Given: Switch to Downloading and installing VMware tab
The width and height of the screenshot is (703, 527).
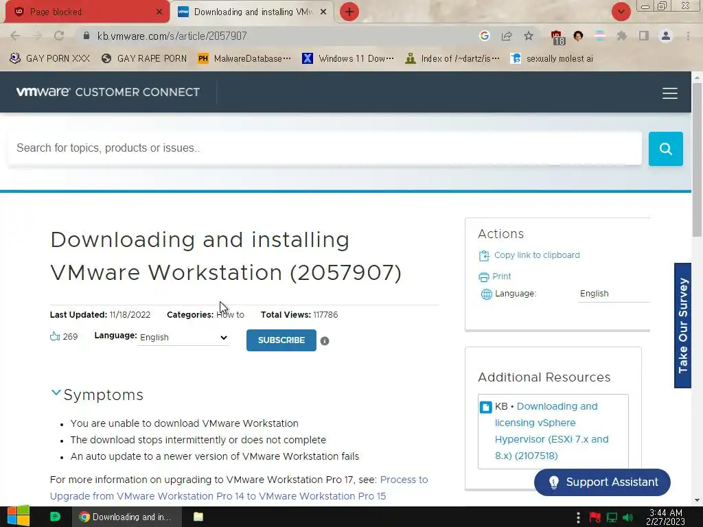Looking at the screenshot, I should point(253,12).
